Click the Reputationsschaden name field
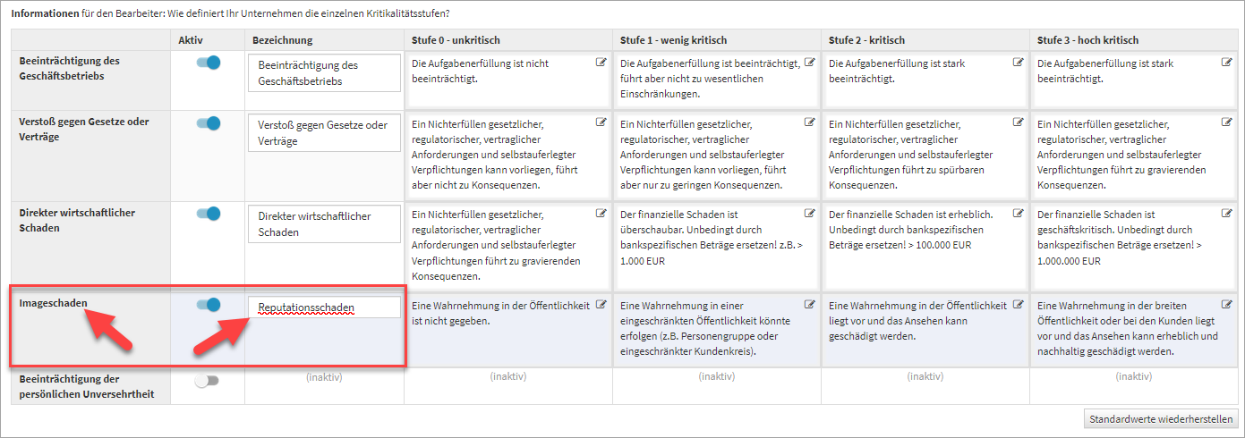Viewport: 1245px width, 438px height. click(x=324, y=307)
